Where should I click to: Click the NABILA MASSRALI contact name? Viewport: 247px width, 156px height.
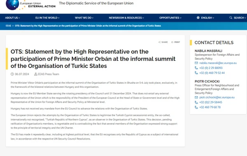208,51
